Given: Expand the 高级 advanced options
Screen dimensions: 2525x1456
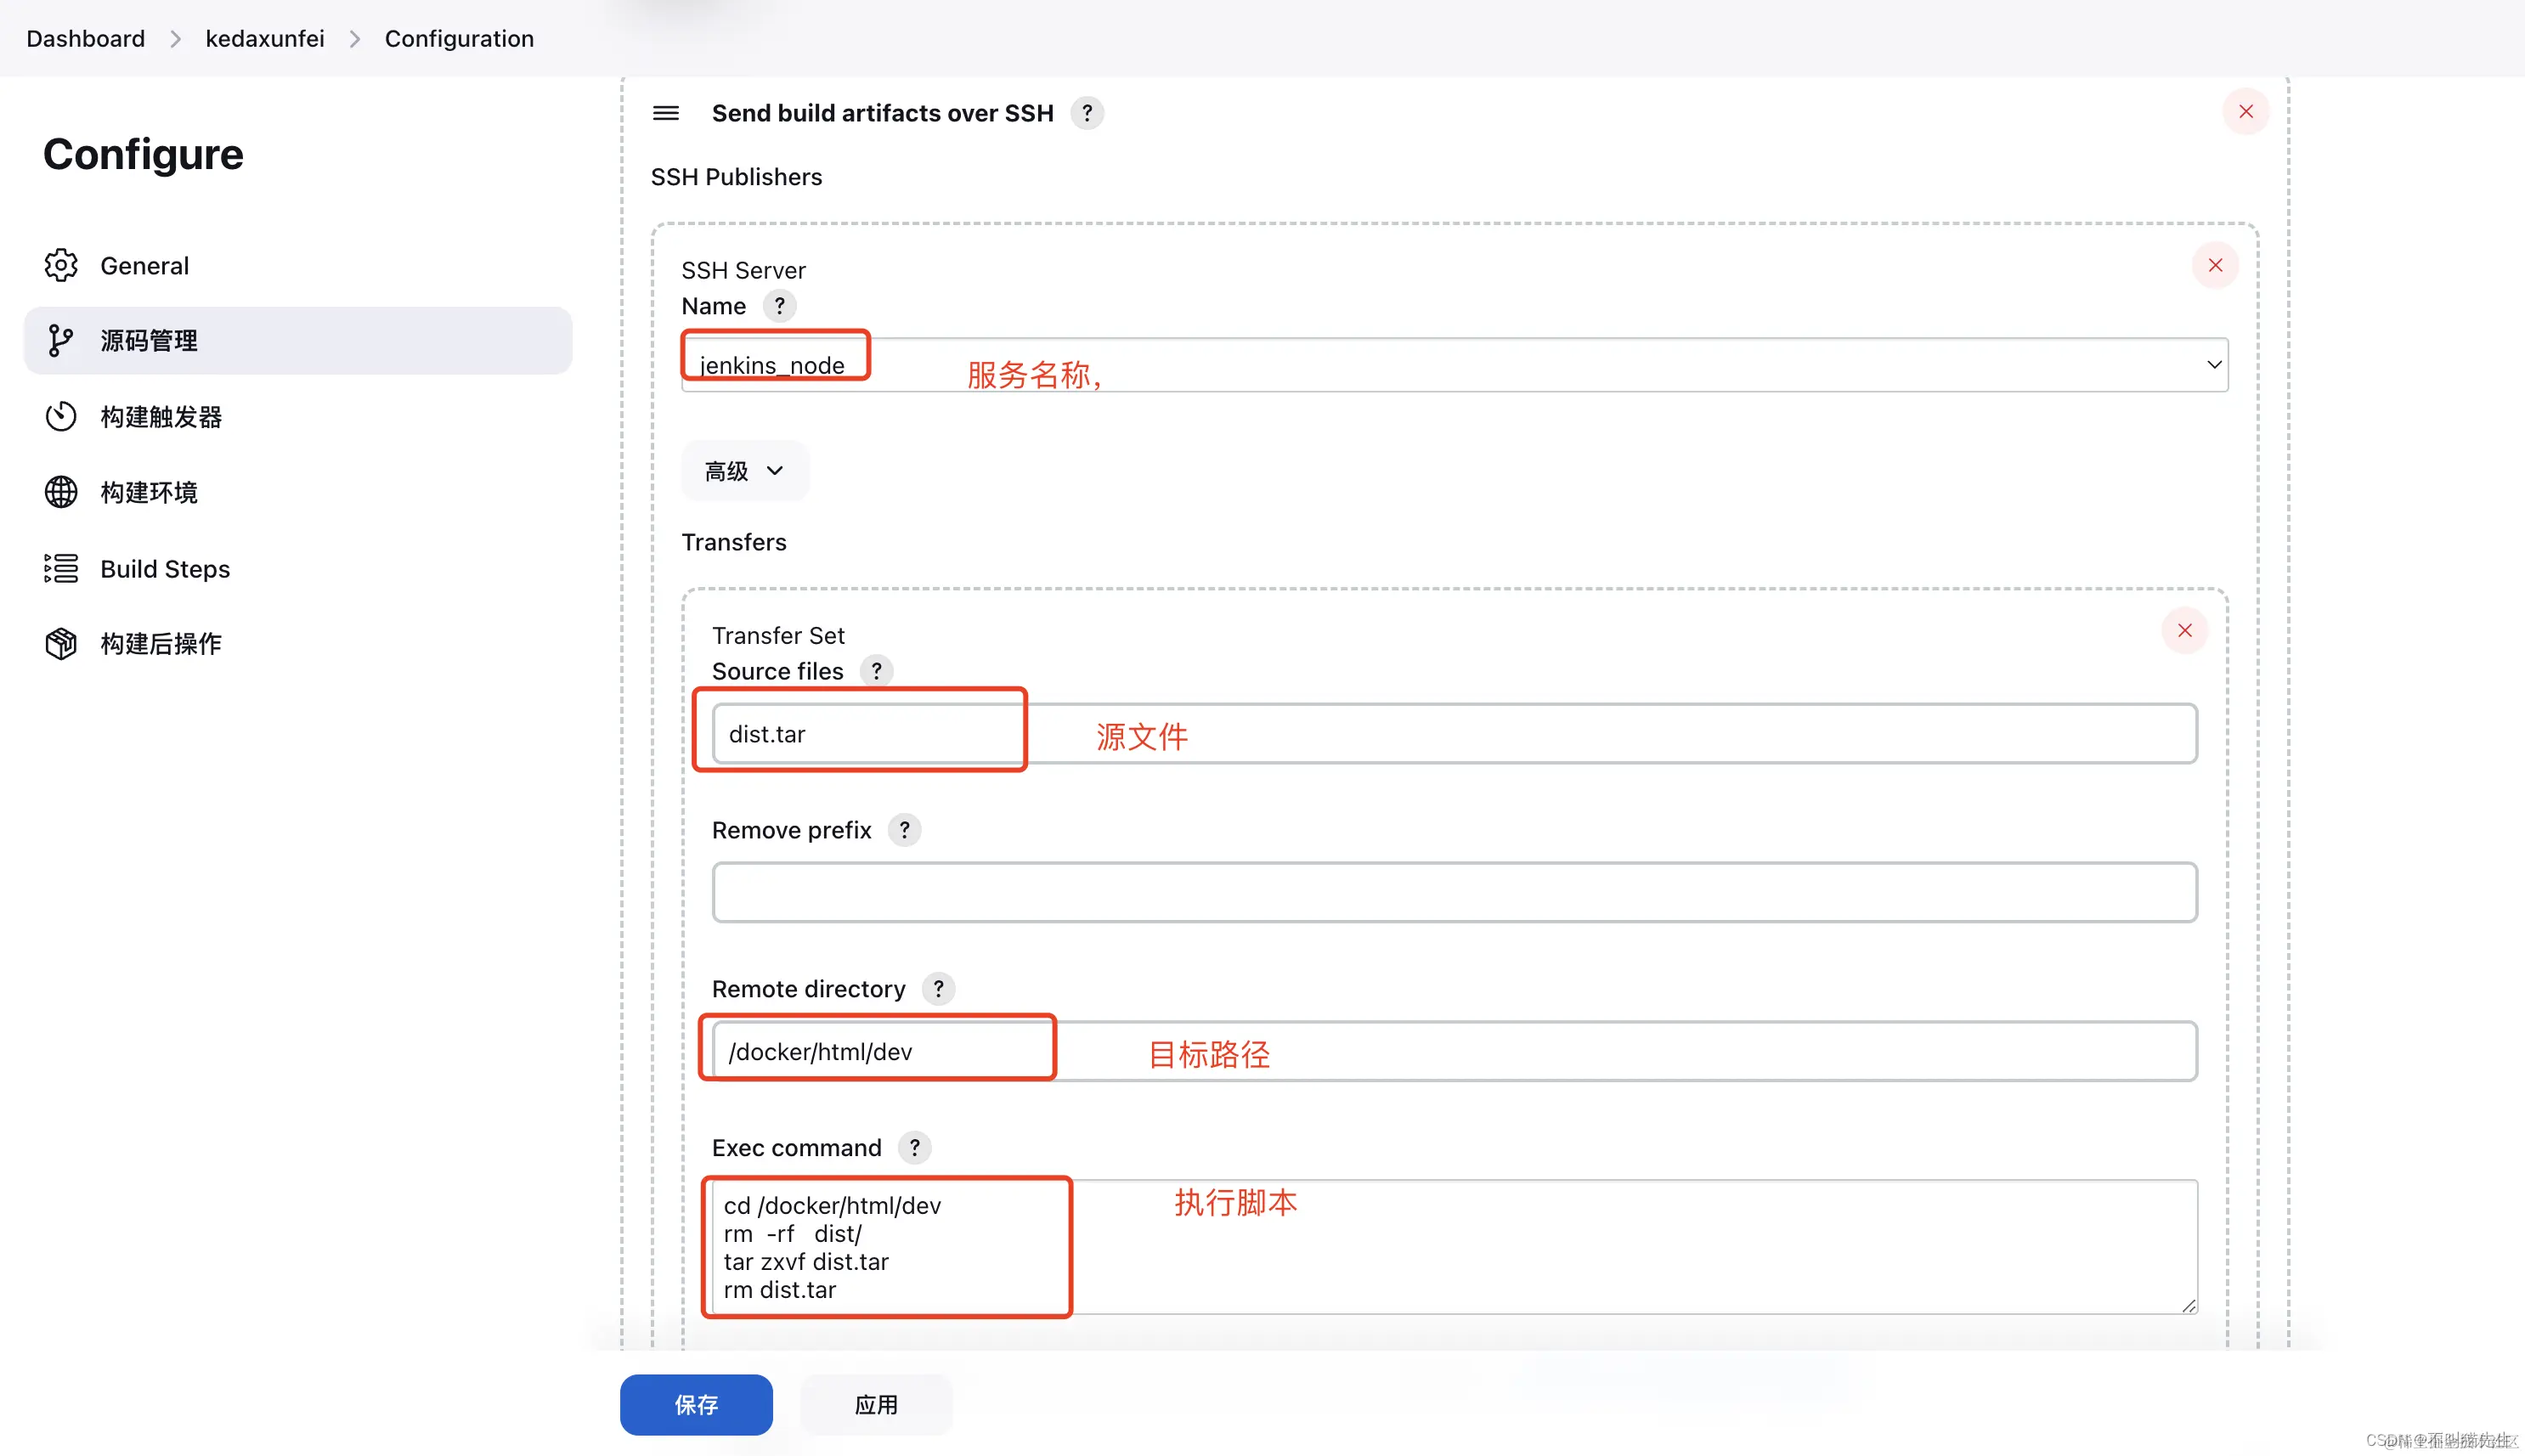Looking at the screenshot, I should point(745,470).
